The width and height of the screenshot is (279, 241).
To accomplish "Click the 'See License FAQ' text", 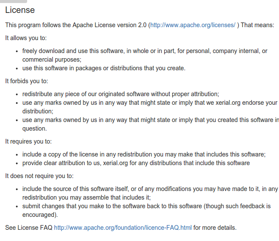I will point(29,228).
